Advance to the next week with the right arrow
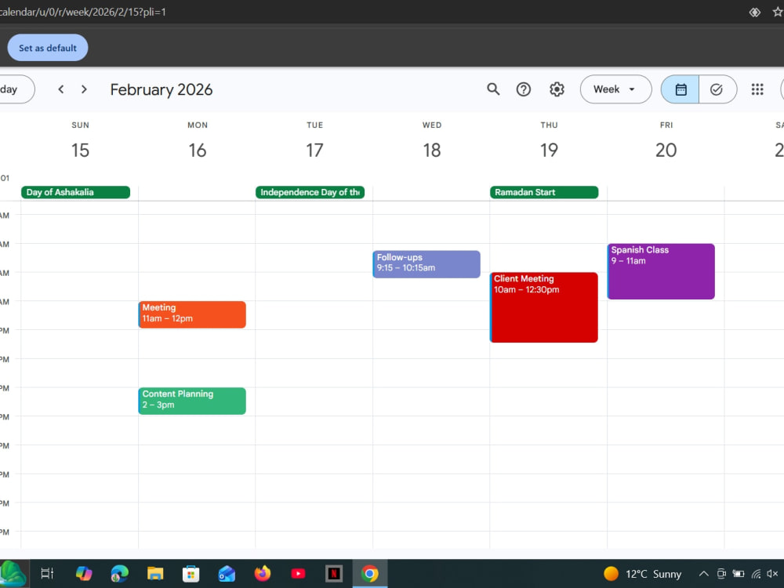 (84, 89)
